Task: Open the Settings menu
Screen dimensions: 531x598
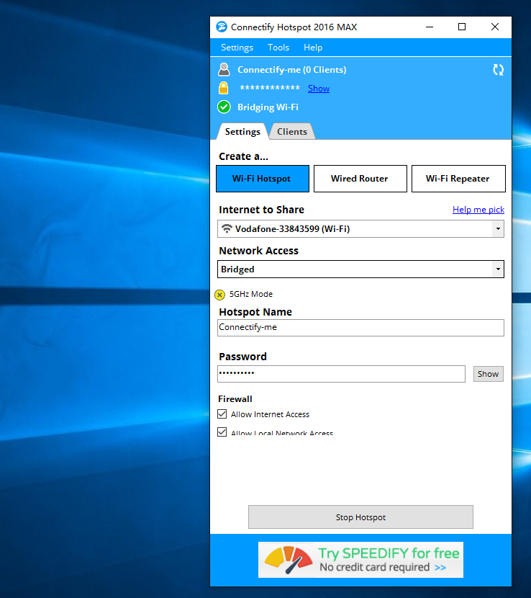Action: pyautogui.click(x=237, y=48)
